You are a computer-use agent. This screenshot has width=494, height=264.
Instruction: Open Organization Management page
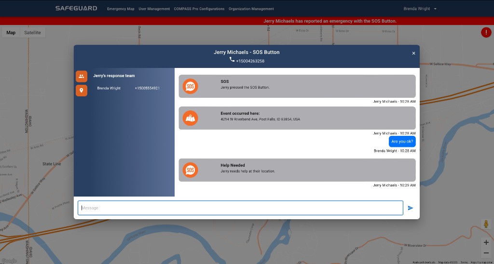251,9
